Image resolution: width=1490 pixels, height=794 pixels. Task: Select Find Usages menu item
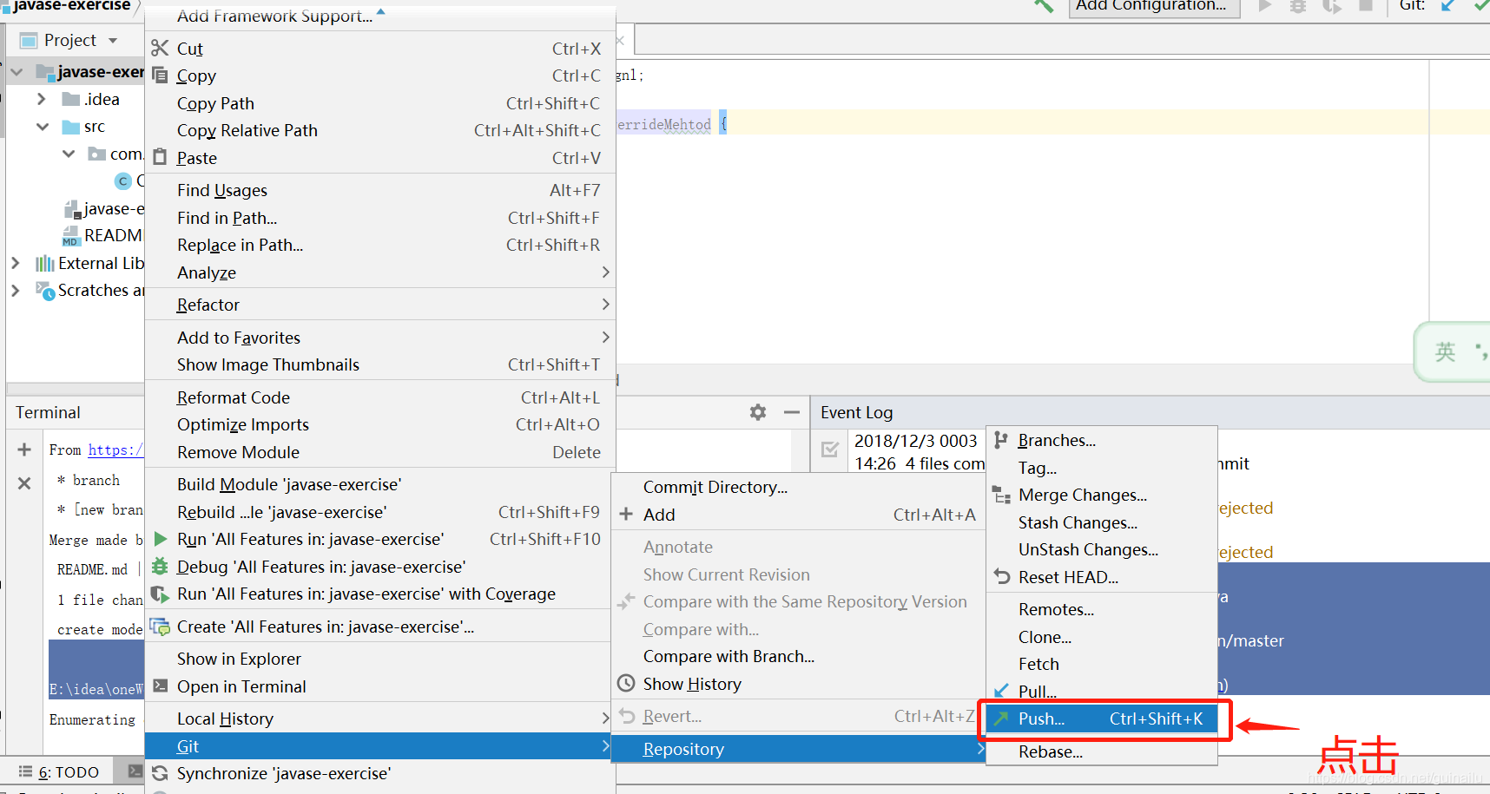[x=380, y=190]
